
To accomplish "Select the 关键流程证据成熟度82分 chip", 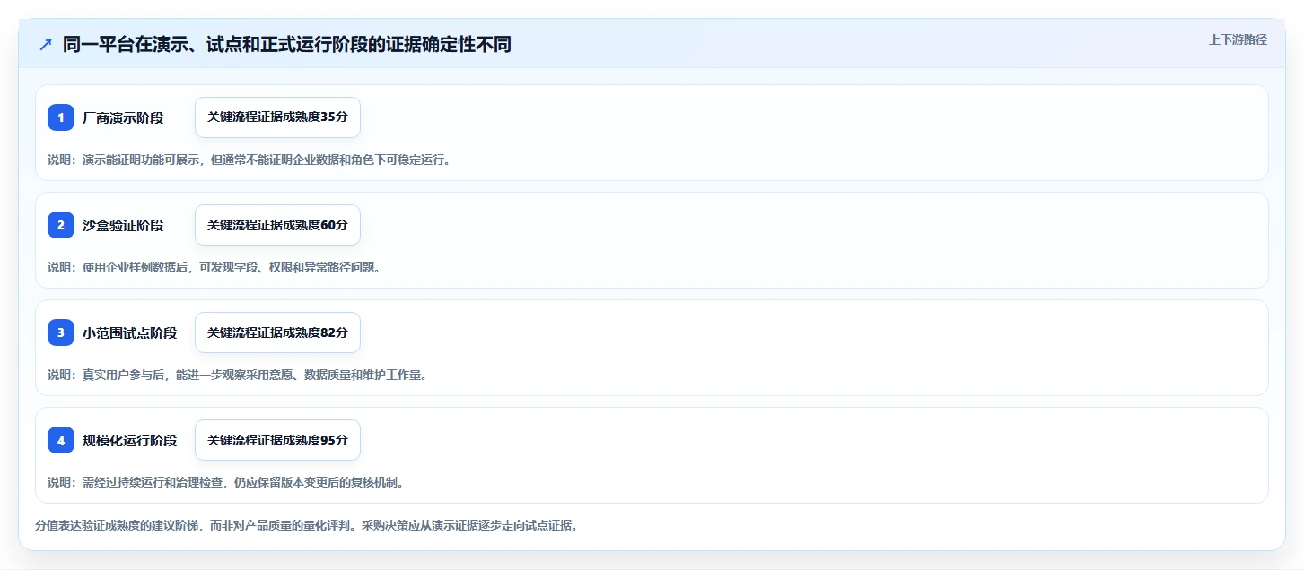I will tap(277, 332).
